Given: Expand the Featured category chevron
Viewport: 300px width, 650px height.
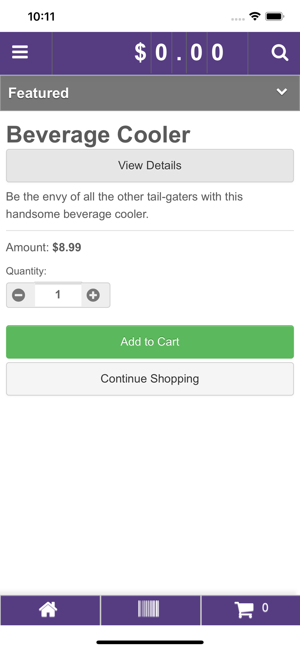Looking at the screenshot, I should pos(281,92).
